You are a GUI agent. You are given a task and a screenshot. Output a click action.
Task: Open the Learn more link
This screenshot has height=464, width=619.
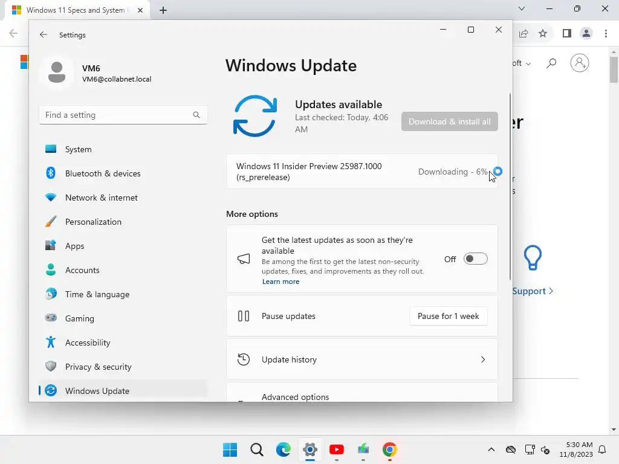(x=280, y=282)
